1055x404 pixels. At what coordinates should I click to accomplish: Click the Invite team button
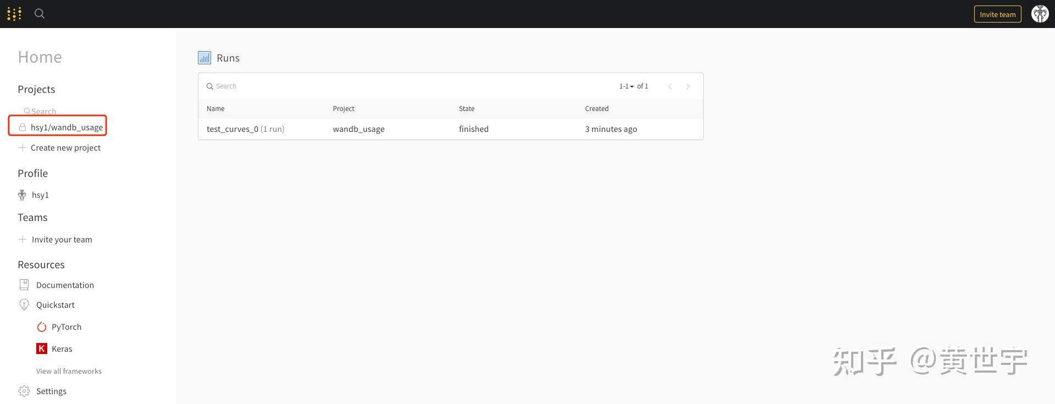997,14
